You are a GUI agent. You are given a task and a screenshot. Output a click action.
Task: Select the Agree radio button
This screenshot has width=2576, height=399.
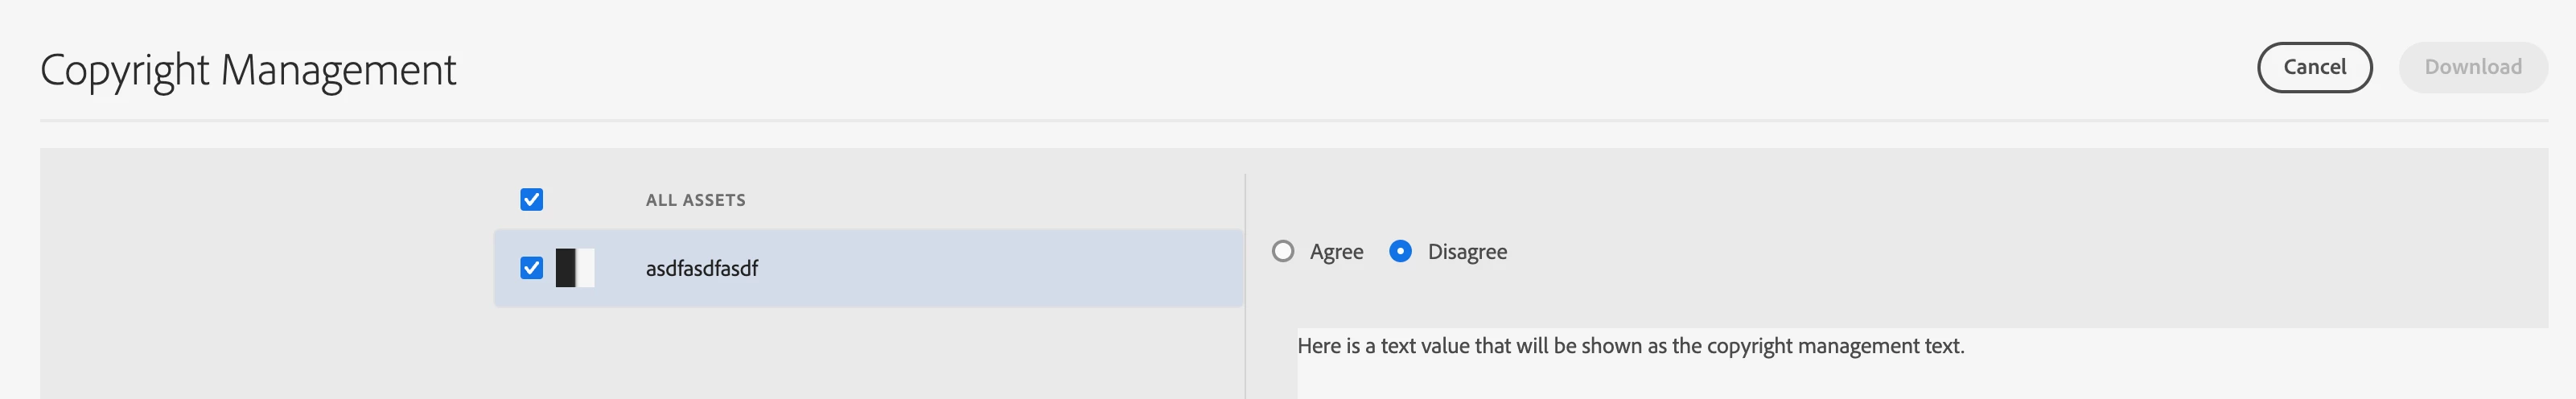pos(1283,251)
